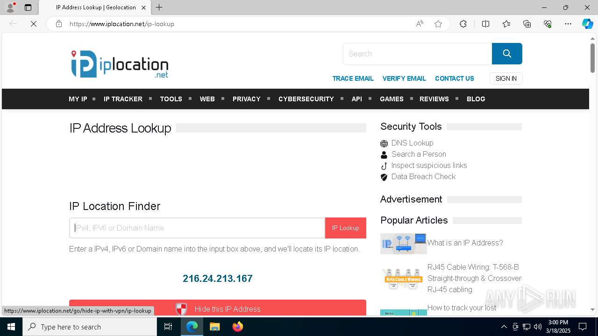This screenshot has width=598, height=336.
Task: Open Windows Start menu
Action: [11, 327]
